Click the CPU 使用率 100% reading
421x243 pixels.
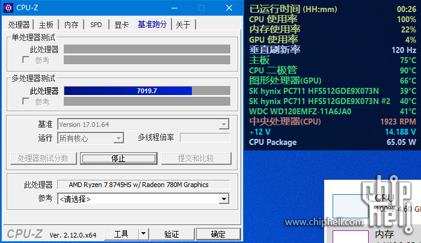[x=333, y=19]
